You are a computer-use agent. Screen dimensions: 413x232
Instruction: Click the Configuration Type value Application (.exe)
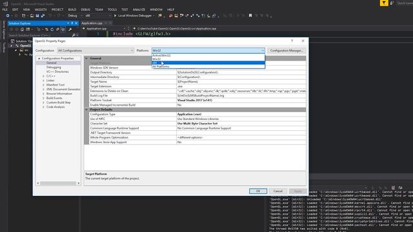pyautogui.click(x=189, y=115)
